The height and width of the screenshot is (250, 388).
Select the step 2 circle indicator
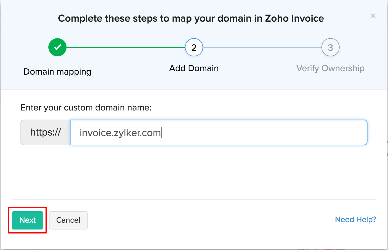tap(194, 47)
